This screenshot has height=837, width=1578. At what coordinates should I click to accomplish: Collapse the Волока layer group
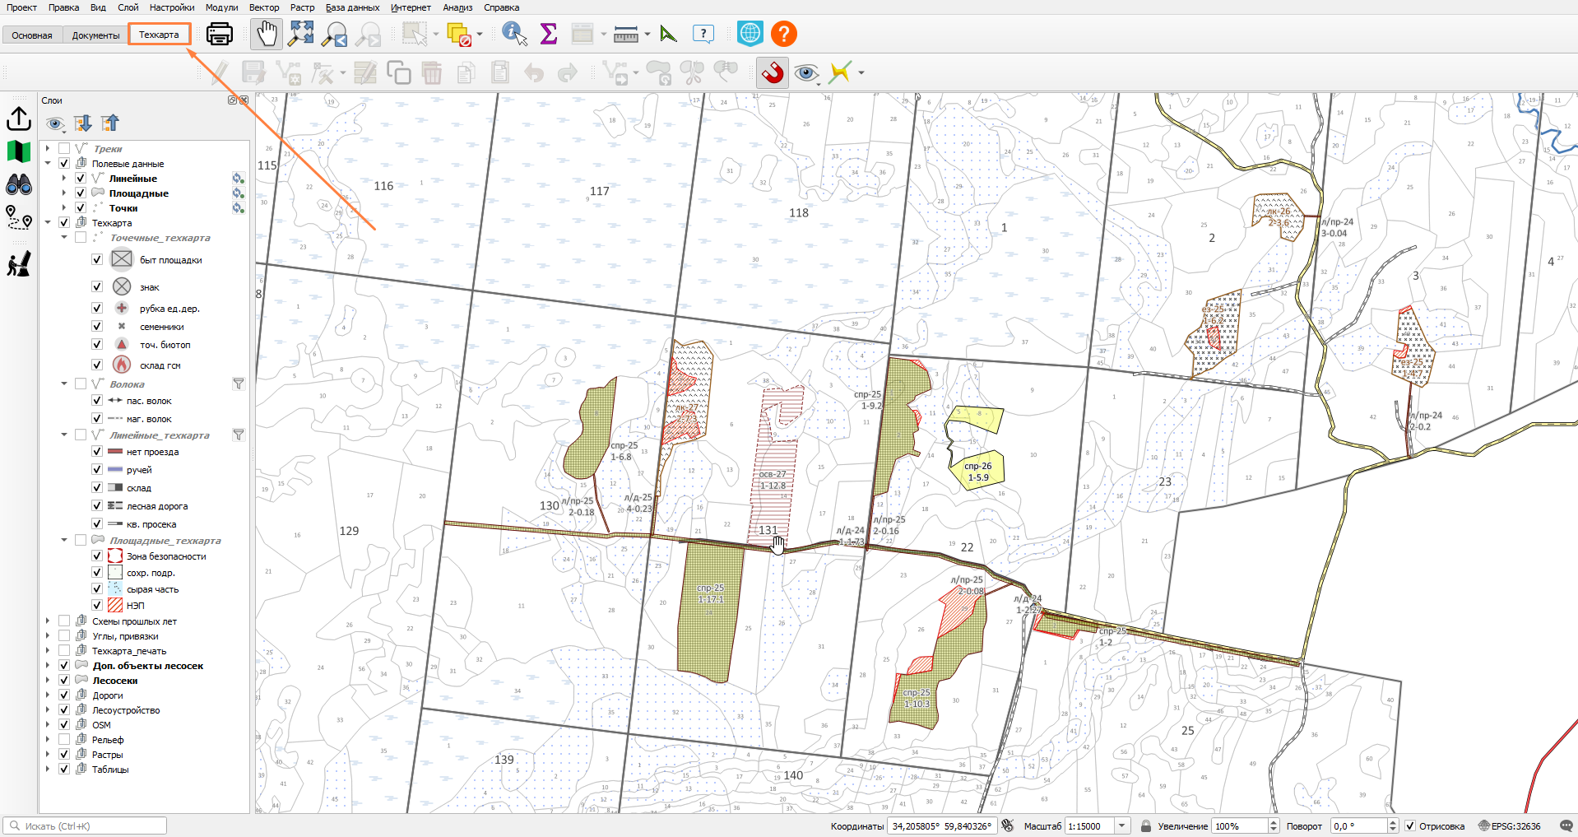coord(64,384)
